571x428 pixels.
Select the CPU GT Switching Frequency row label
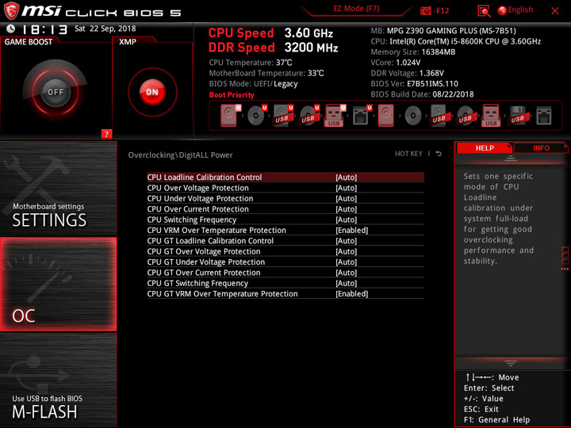pos(197,283)
